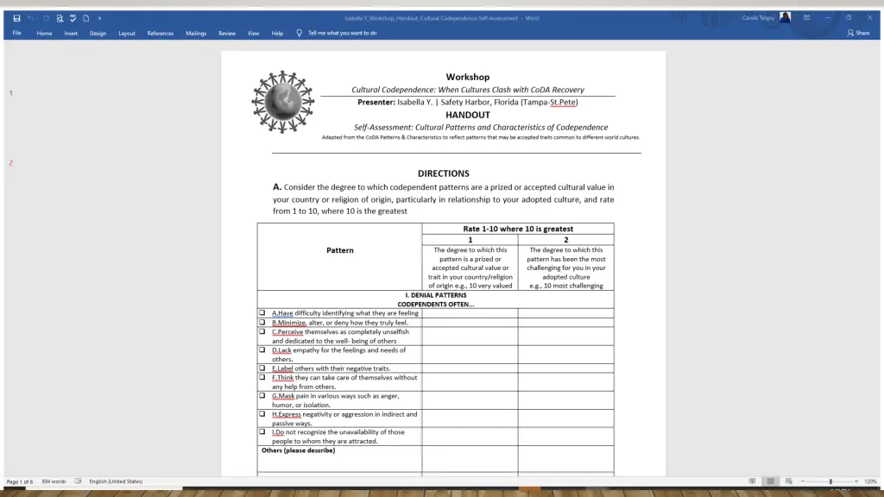Open the Insert ribbon tab
Image resolution: width=884 pixels, height=497 pixels.
[x=71, y=34]
